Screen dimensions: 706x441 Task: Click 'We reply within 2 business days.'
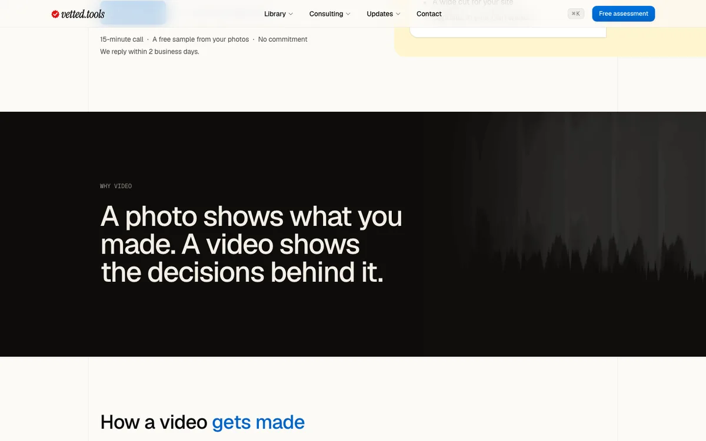click(149, 52)
